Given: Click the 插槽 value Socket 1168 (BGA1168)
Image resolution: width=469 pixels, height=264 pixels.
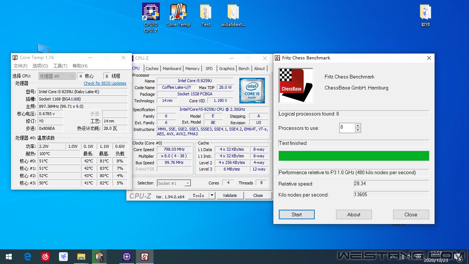Looking at the screenshot, I should coord(83,99).
